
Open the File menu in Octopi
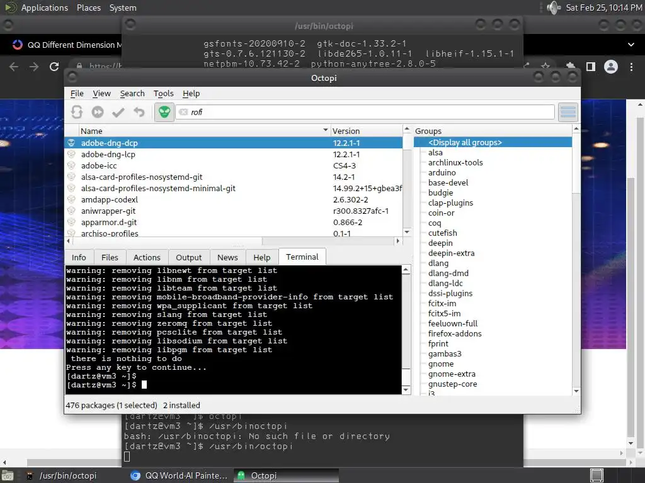[77, 94]
